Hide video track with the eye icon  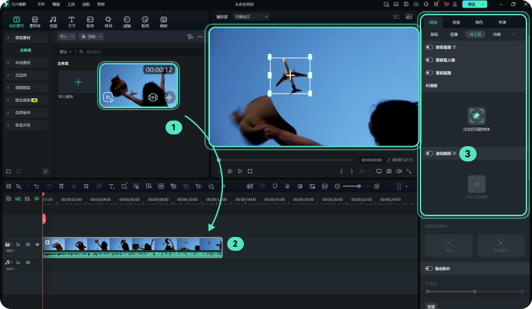pyautogui.click(x=37, y=245)
